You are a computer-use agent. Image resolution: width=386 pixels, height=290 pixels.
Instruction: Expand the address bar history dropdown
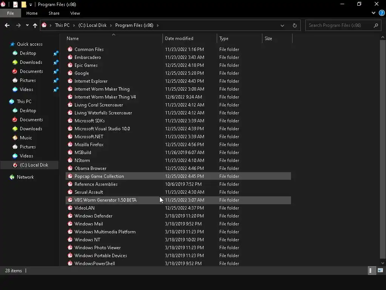point(282,25)
